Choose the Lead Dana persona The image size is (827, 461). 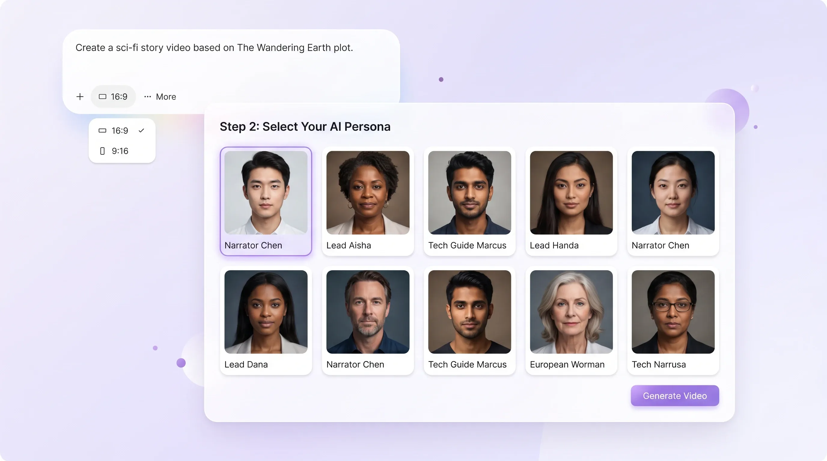coord(266,321)
